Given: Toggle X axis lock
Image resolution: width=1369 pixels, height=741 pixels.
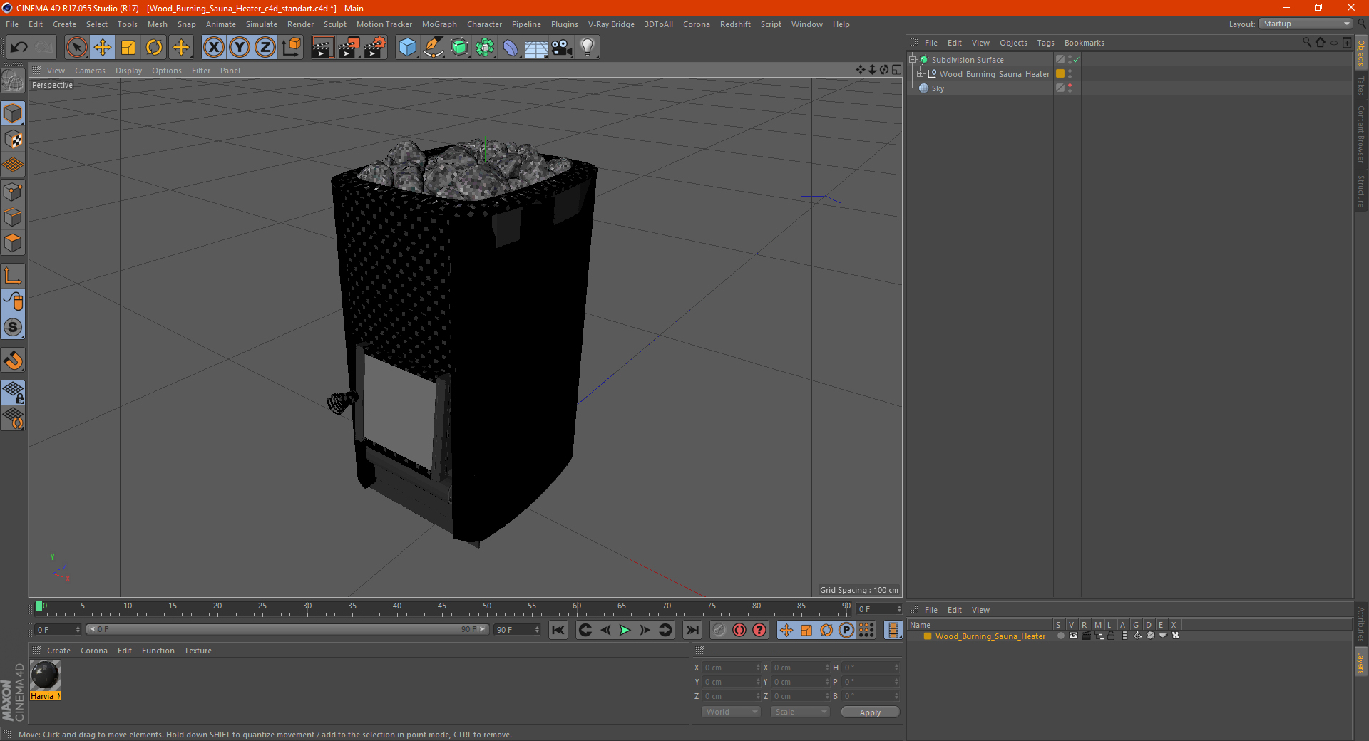Looking at the screenshot, I should [213, 48].
